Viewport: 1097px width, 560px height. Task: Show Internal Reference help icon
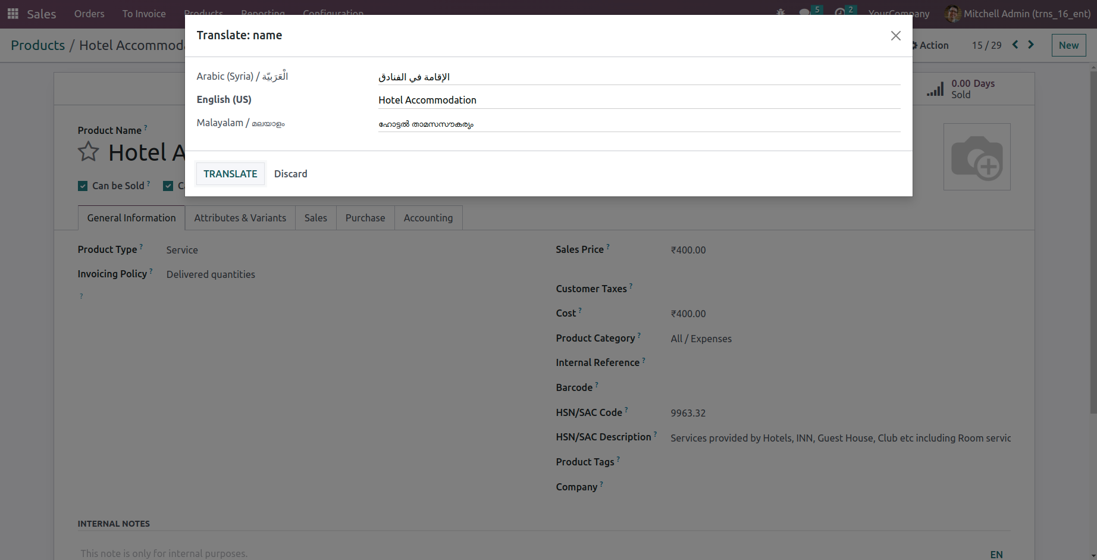(644, 359)
